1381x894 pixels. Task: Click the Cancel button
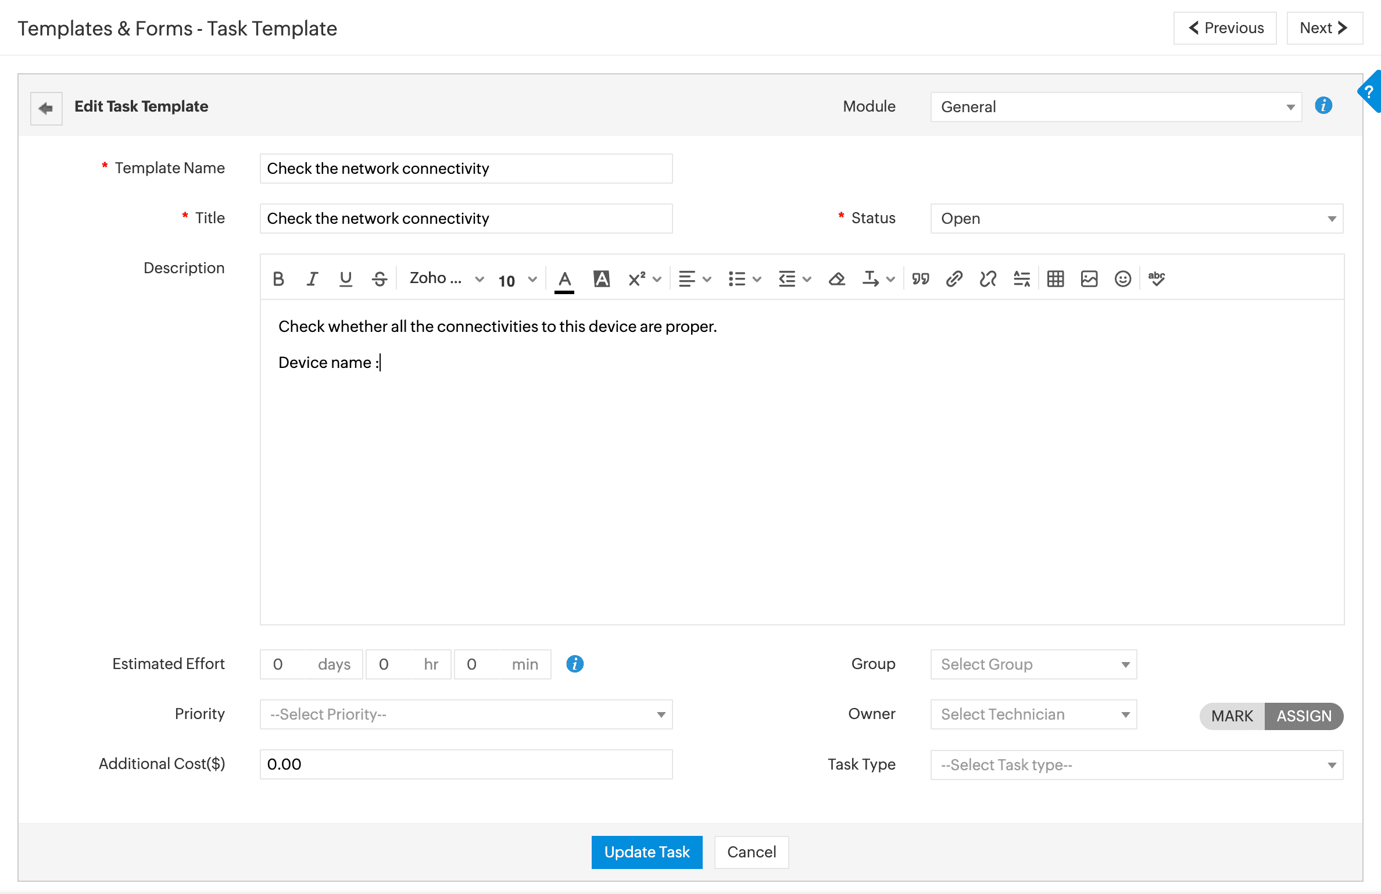(x=752, y=852)
